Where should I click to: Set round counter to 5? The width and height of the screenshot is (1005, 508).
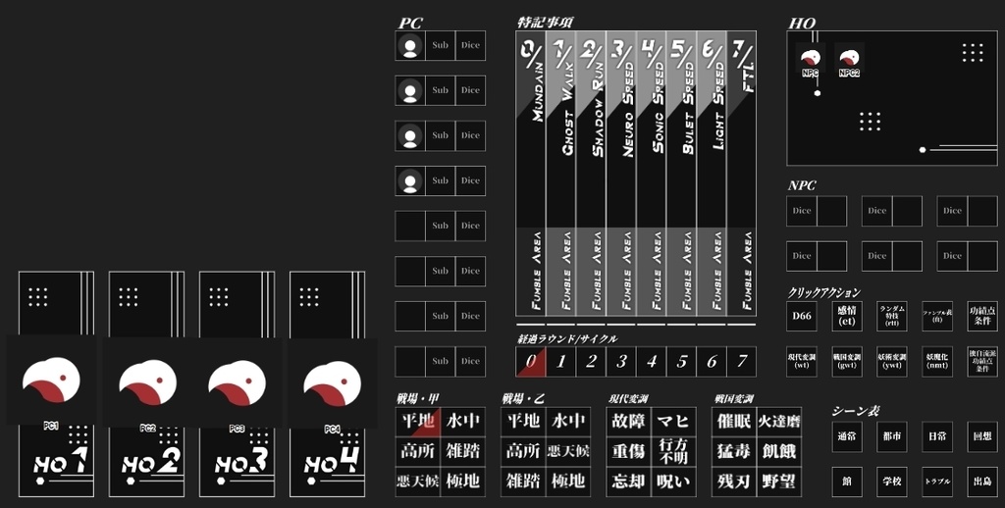click(x=681, y=362)
